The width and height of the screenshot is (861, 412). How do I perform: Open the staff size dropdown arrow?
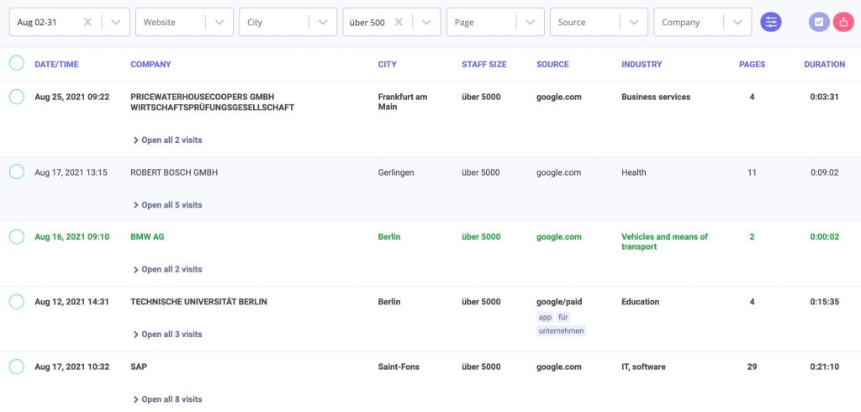[x=426, y=23]
